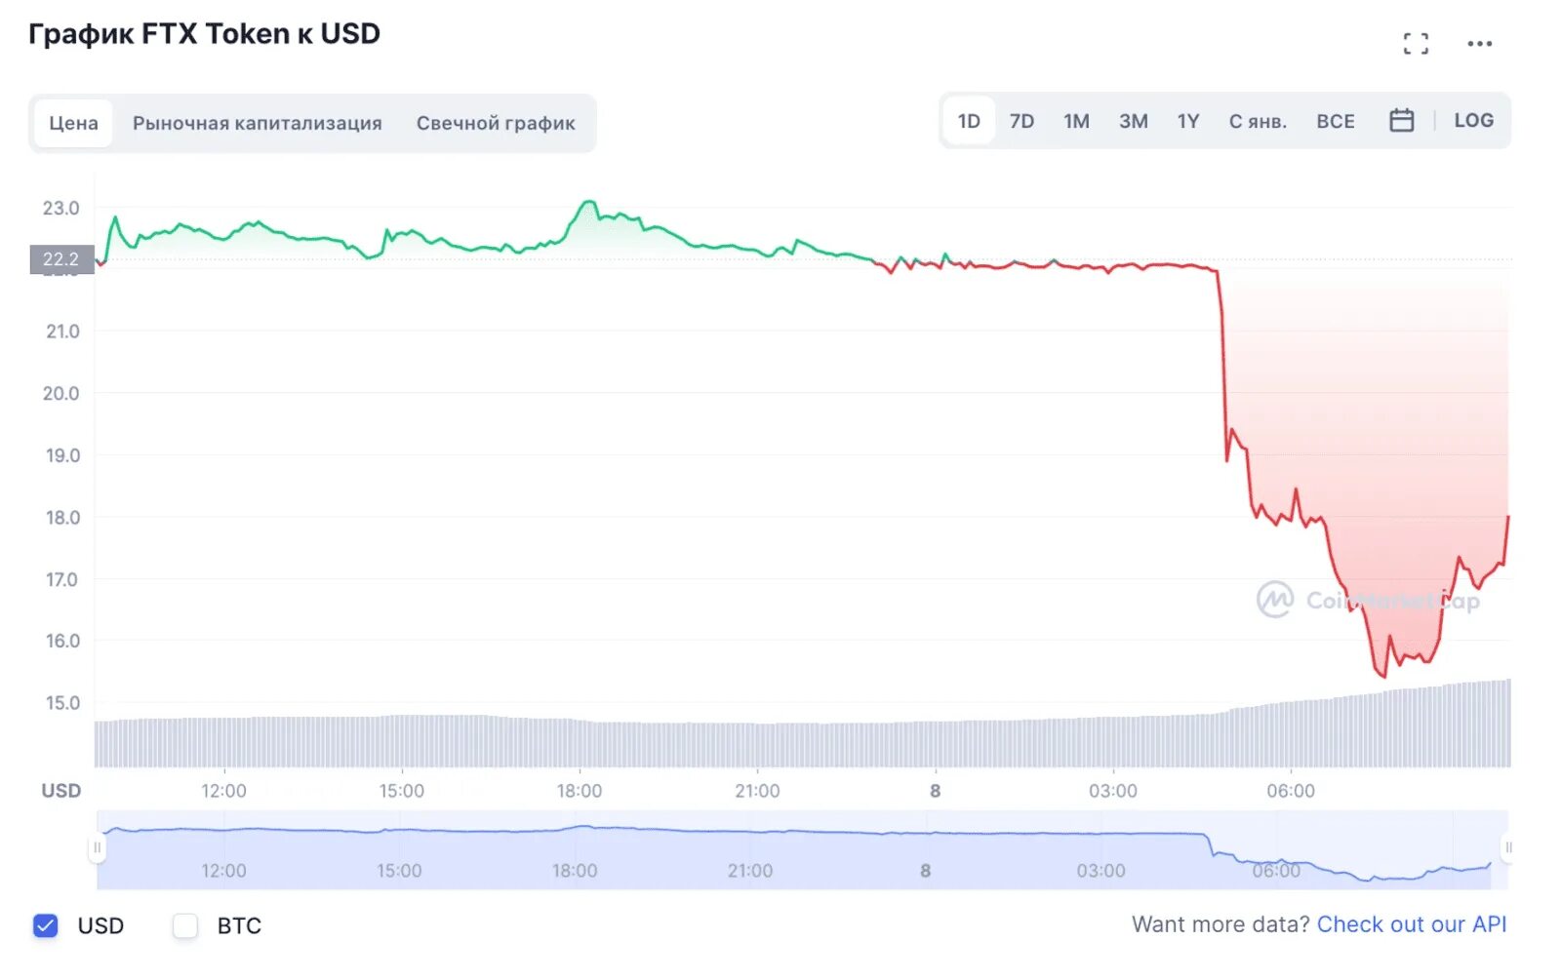1561x980 pixels.
Task: Select the 7D time range
Action: coord(1021,122)
